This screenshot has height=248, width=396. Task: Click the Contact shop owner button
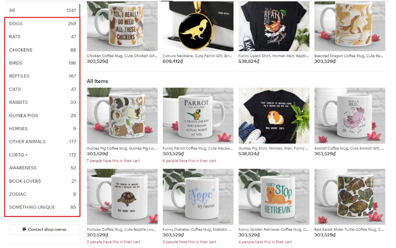(x=45, y=230)
